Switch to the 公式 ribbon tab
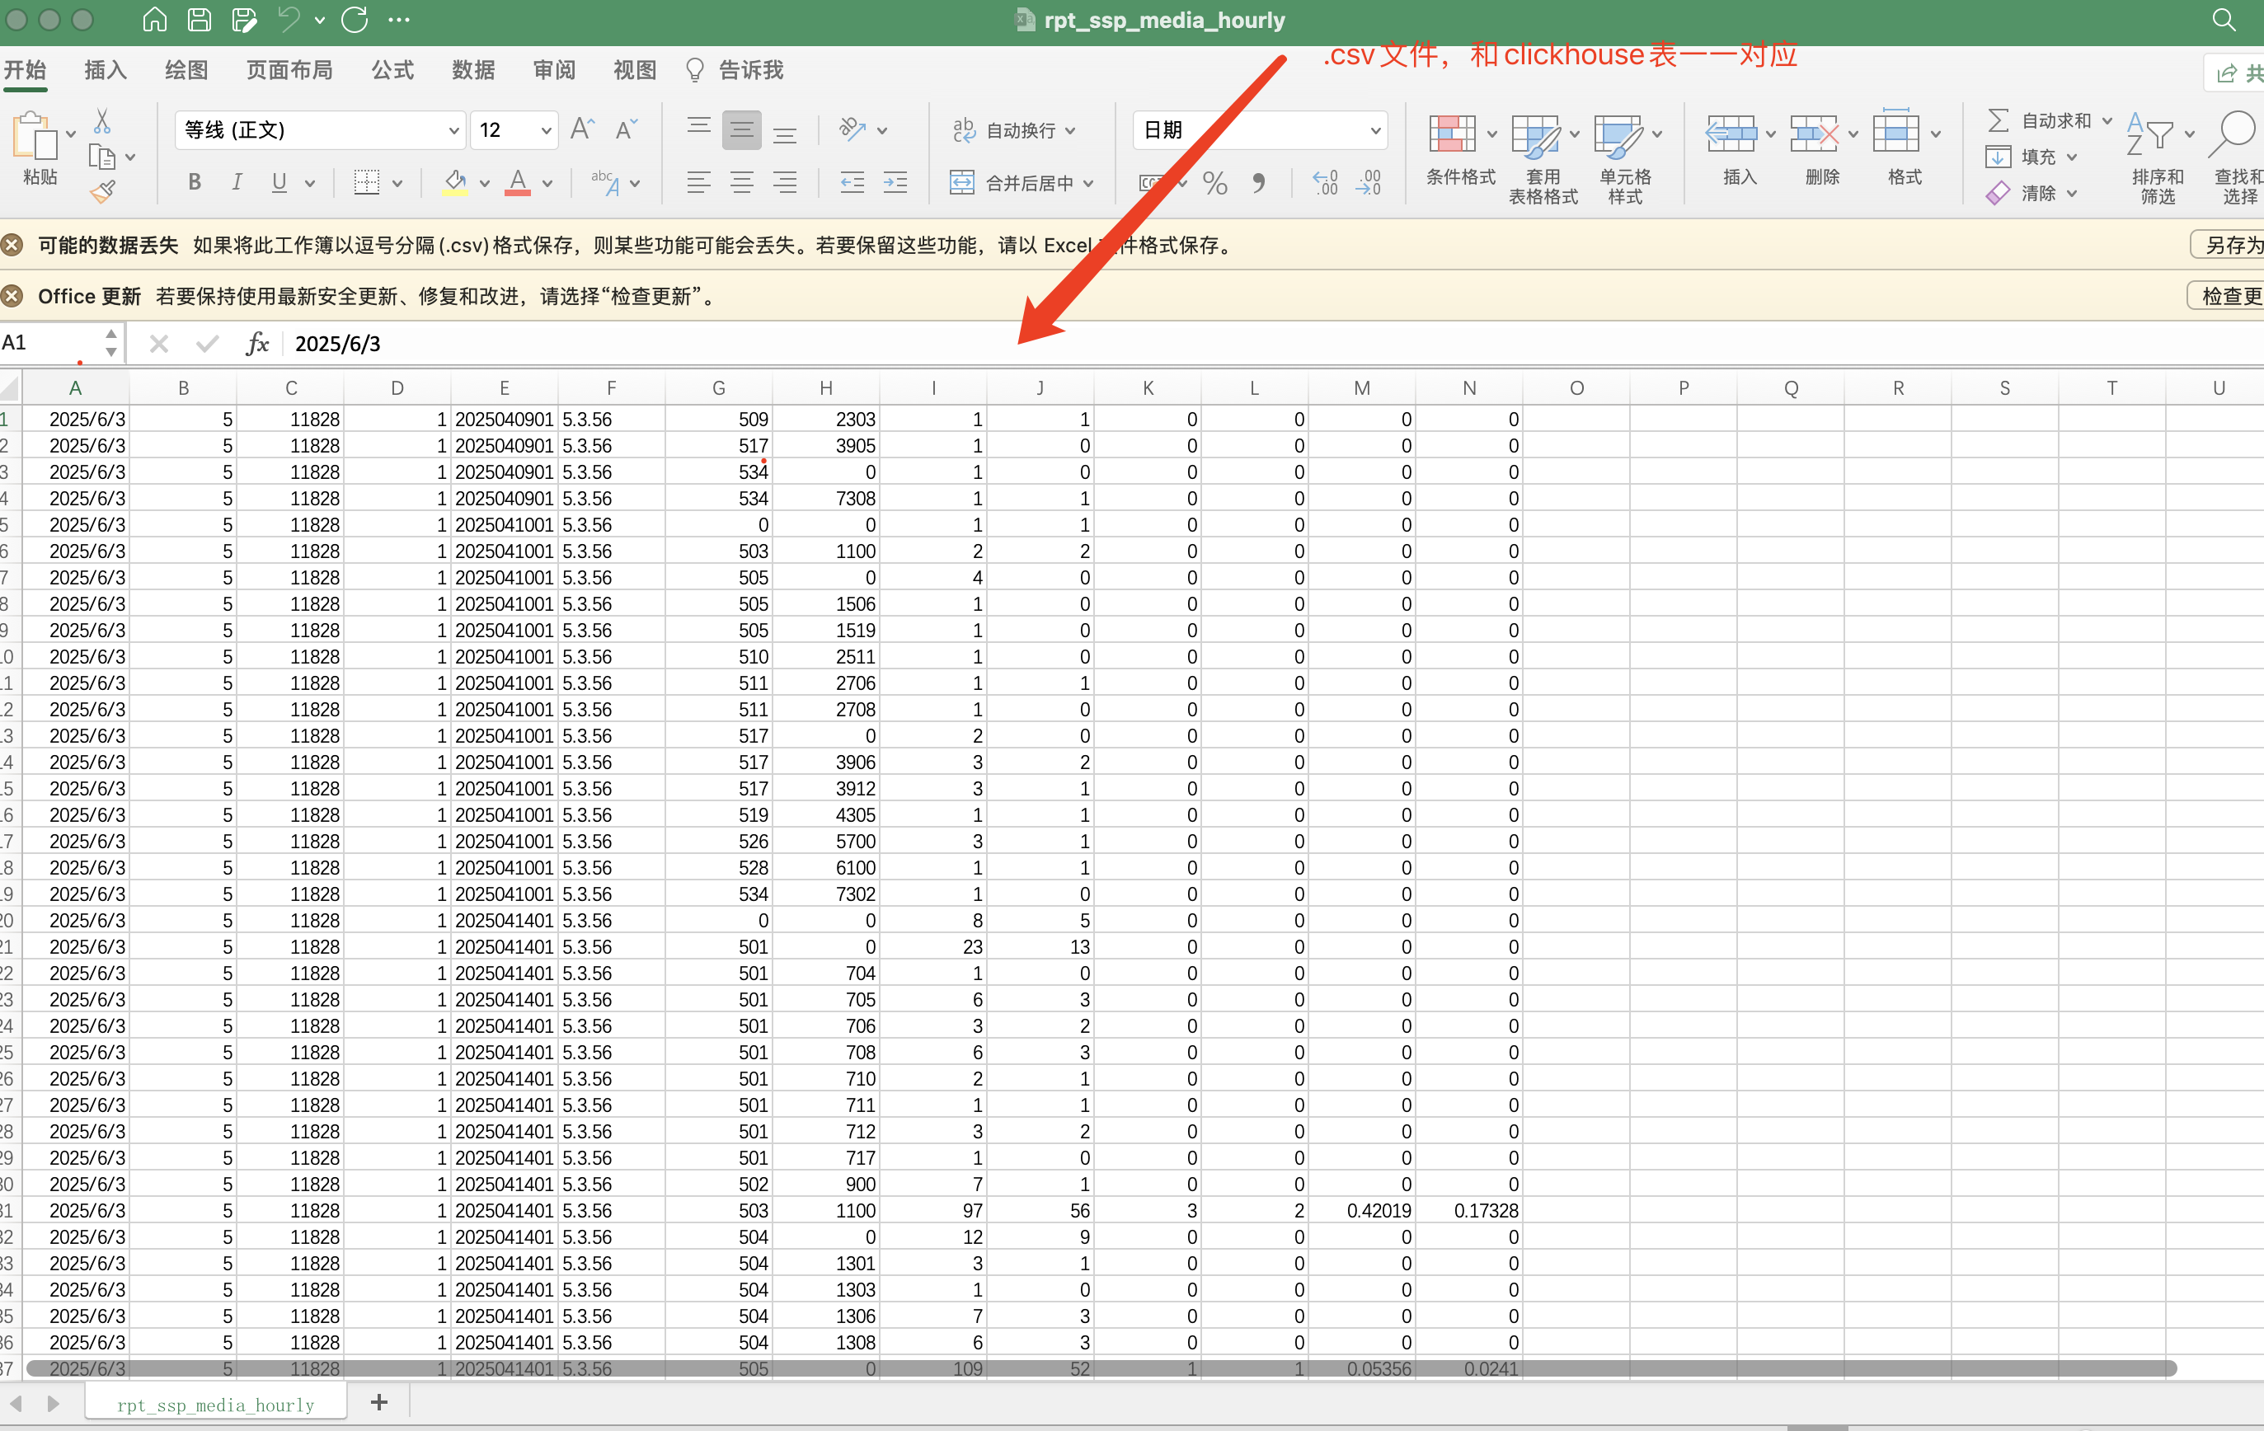 pyautogui.click(x=392, y=71)
